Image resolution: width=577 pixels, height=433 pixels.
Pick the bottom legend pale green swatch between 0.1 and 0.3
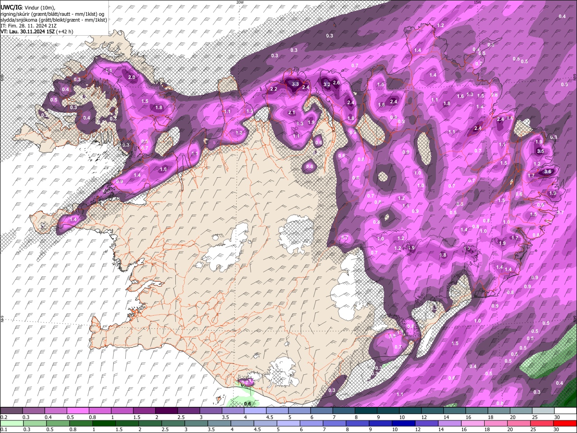click(11, 424)
